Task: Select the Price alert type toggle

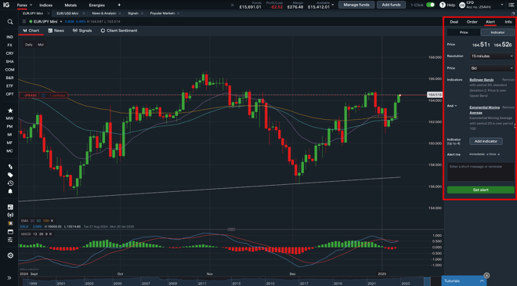Action: coord(464,32)
